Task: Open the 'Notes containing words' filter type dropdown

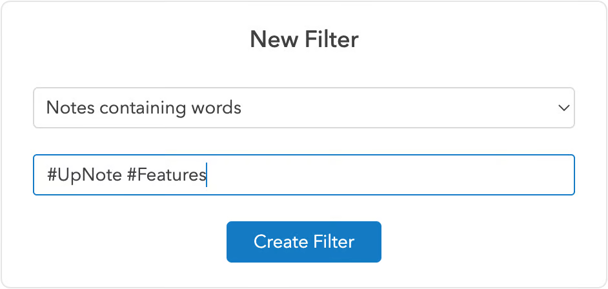Action: click(303, 108)
